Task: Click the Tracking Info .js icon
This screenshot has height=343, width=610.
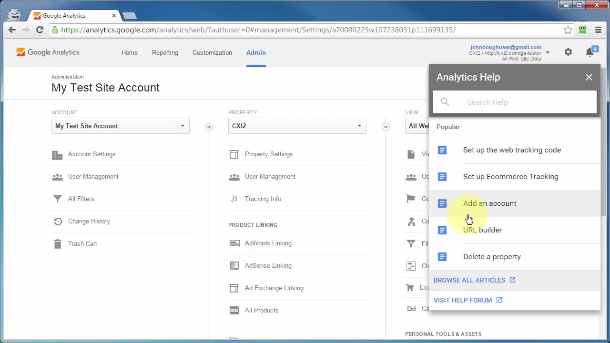Action: point(234,199)
